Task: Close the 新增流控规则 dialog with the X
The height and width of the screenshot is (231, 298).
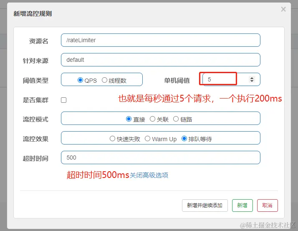Action: click(x=283, y=9)
